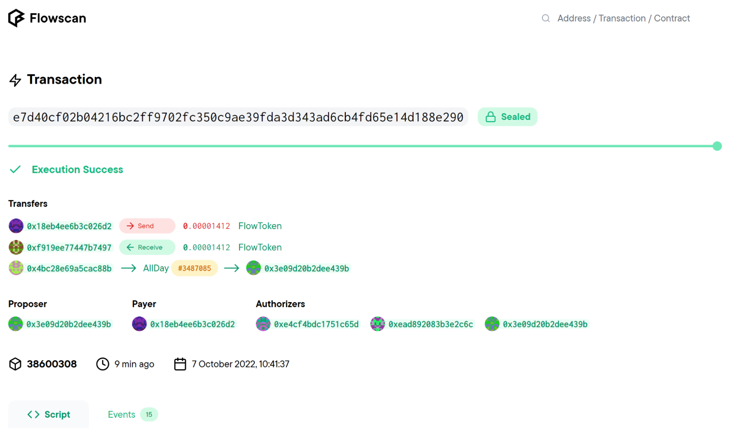Open authorizer address 0xead892083b3e2c6c
The width and height of the screenshot is (736, 428).
coord(430,324)
